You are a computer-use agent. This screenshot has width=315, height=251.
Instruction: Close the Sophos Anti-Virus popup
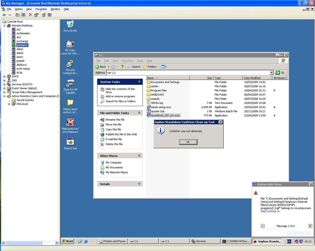pos(311,184)
